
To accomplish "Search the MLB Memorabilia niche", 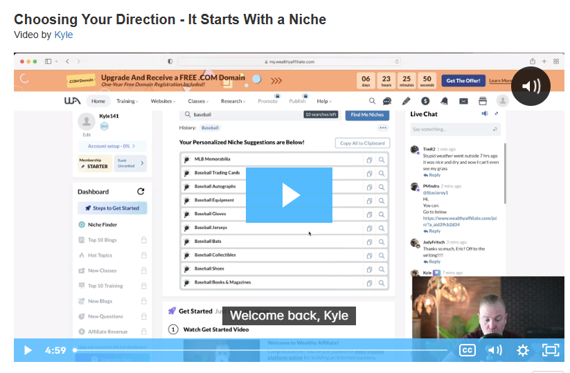I will pos(382,160).
